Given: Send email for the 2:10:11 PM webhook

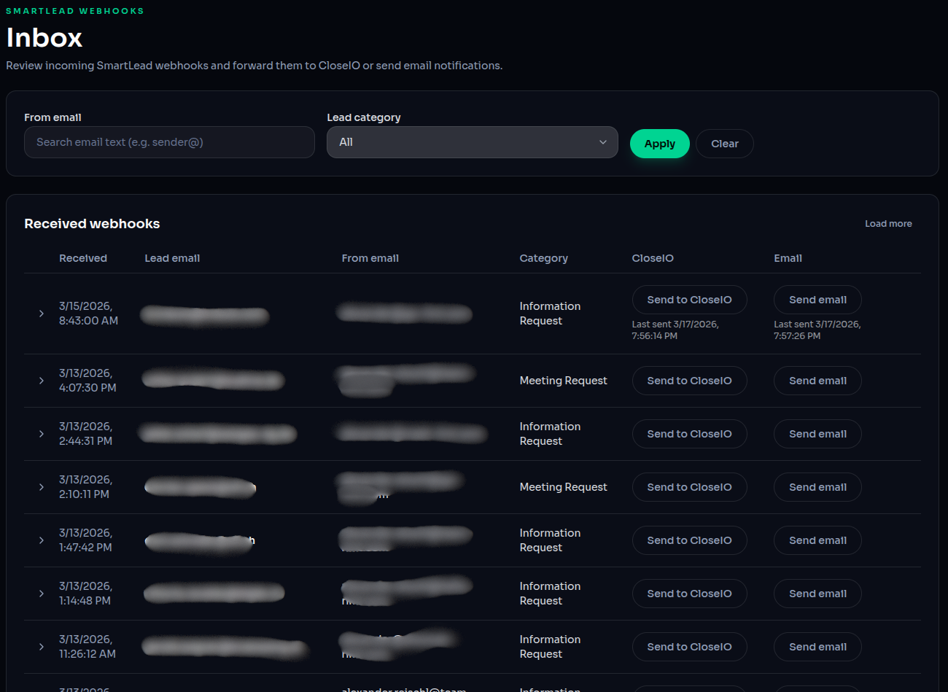Looking at the screenshot, I should click(817, 487).
